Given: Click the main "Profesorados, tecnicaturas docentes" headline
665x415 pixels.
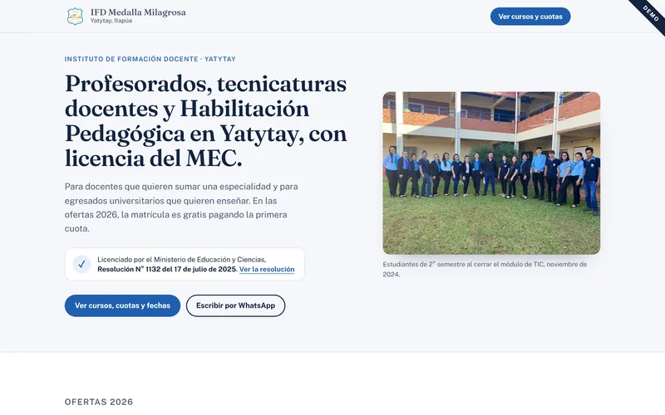Looking at the screenshot, I should coord(205,120).
